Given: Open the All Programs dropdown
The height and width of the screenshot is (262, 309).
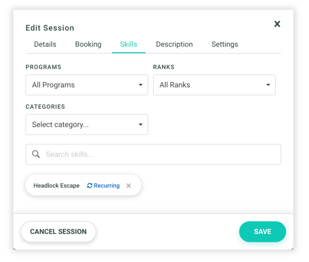Looking at the screenshot, I should click(x=87, y=85).
